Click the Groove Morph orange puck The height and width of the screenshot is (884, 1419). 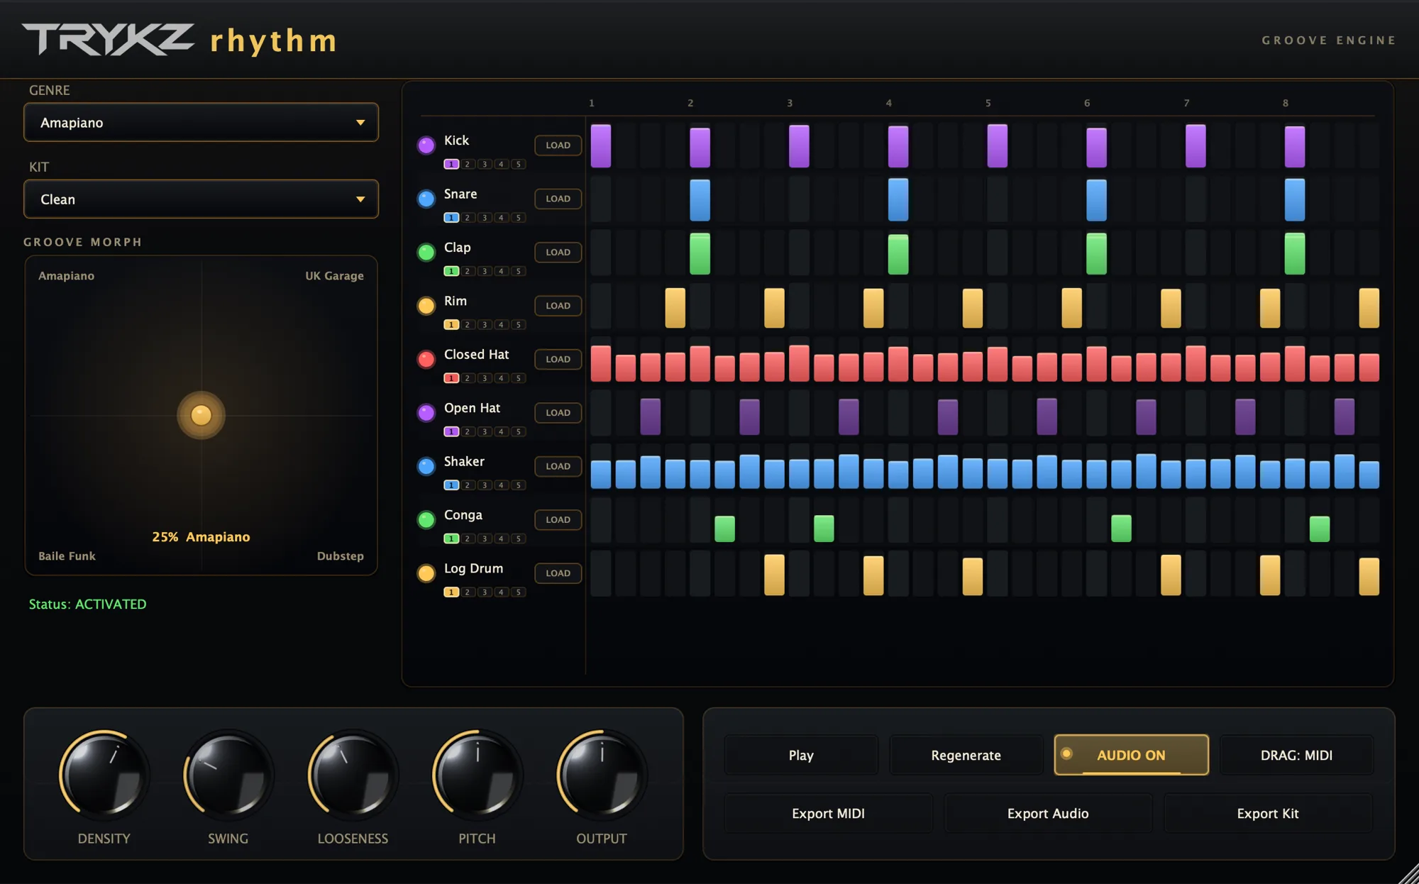[x=201, y=415]
